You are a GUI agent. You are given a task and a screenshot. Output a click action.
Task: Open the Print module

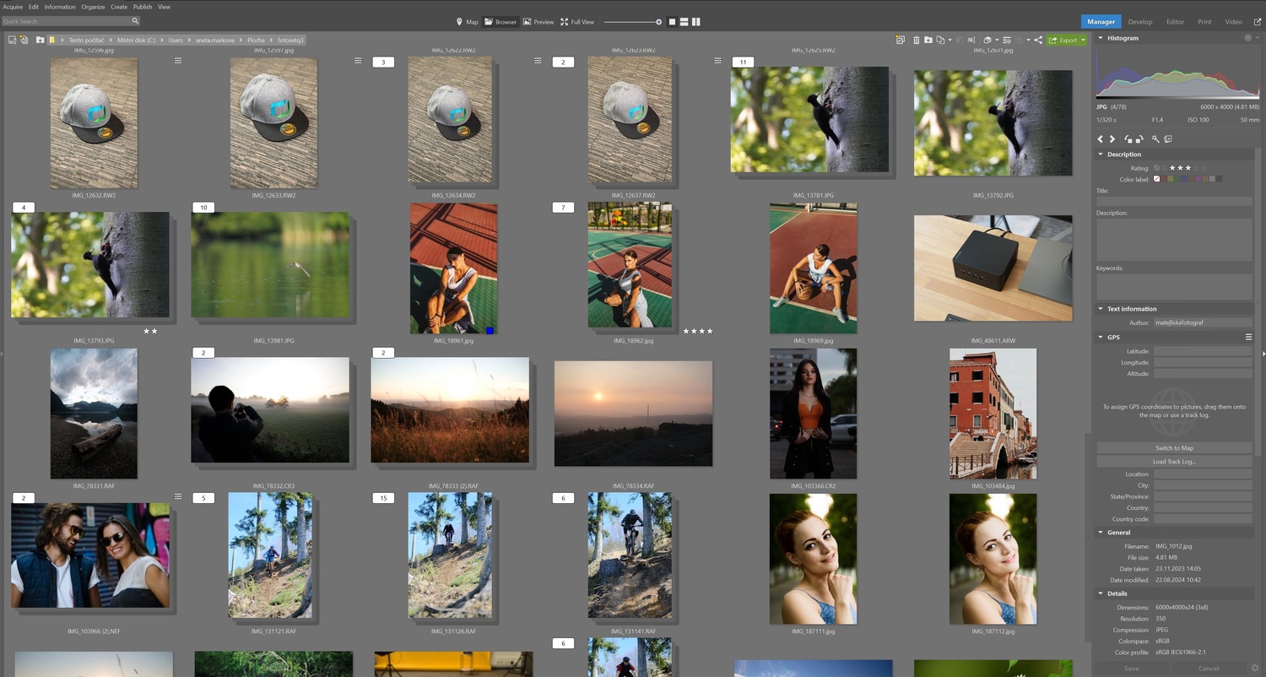coord(1204,22)
